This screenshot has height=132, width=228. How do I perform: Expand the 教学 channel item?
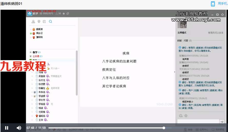35,52
